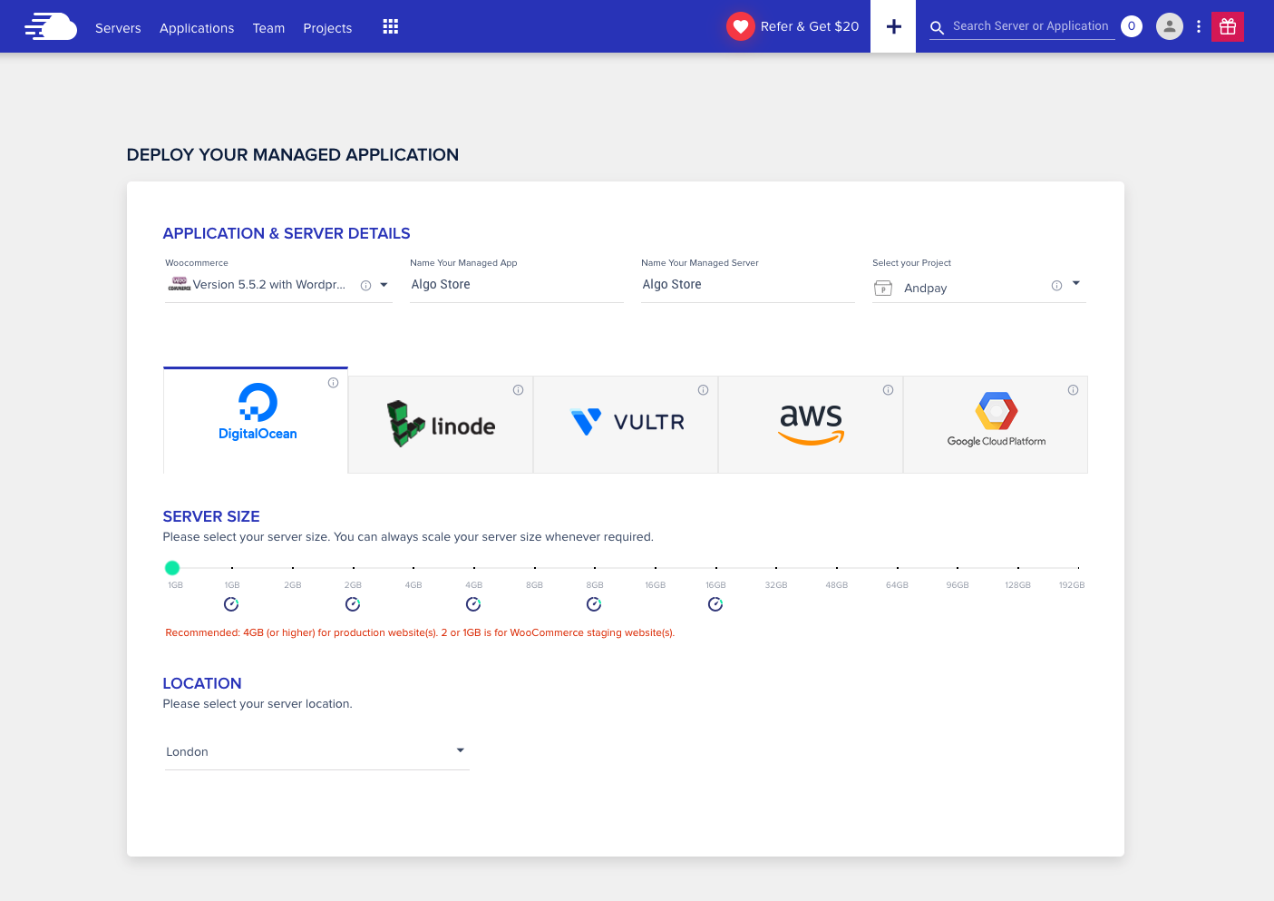
Task: Switch to the Google Cloud Platform tab
Action: click(x=995, y=421)
